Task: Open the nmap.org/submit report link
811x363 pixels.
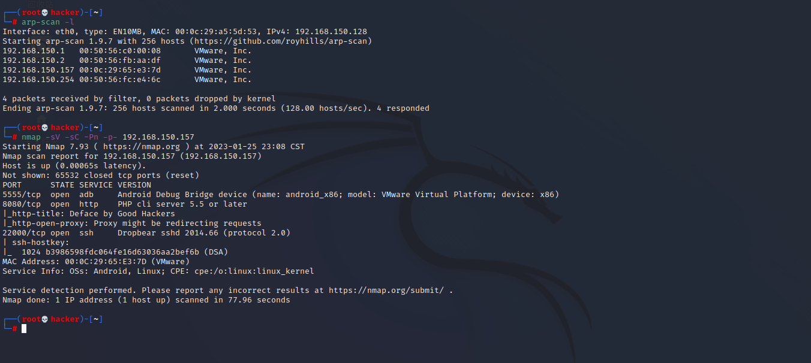Action: (x=386, y=291)
